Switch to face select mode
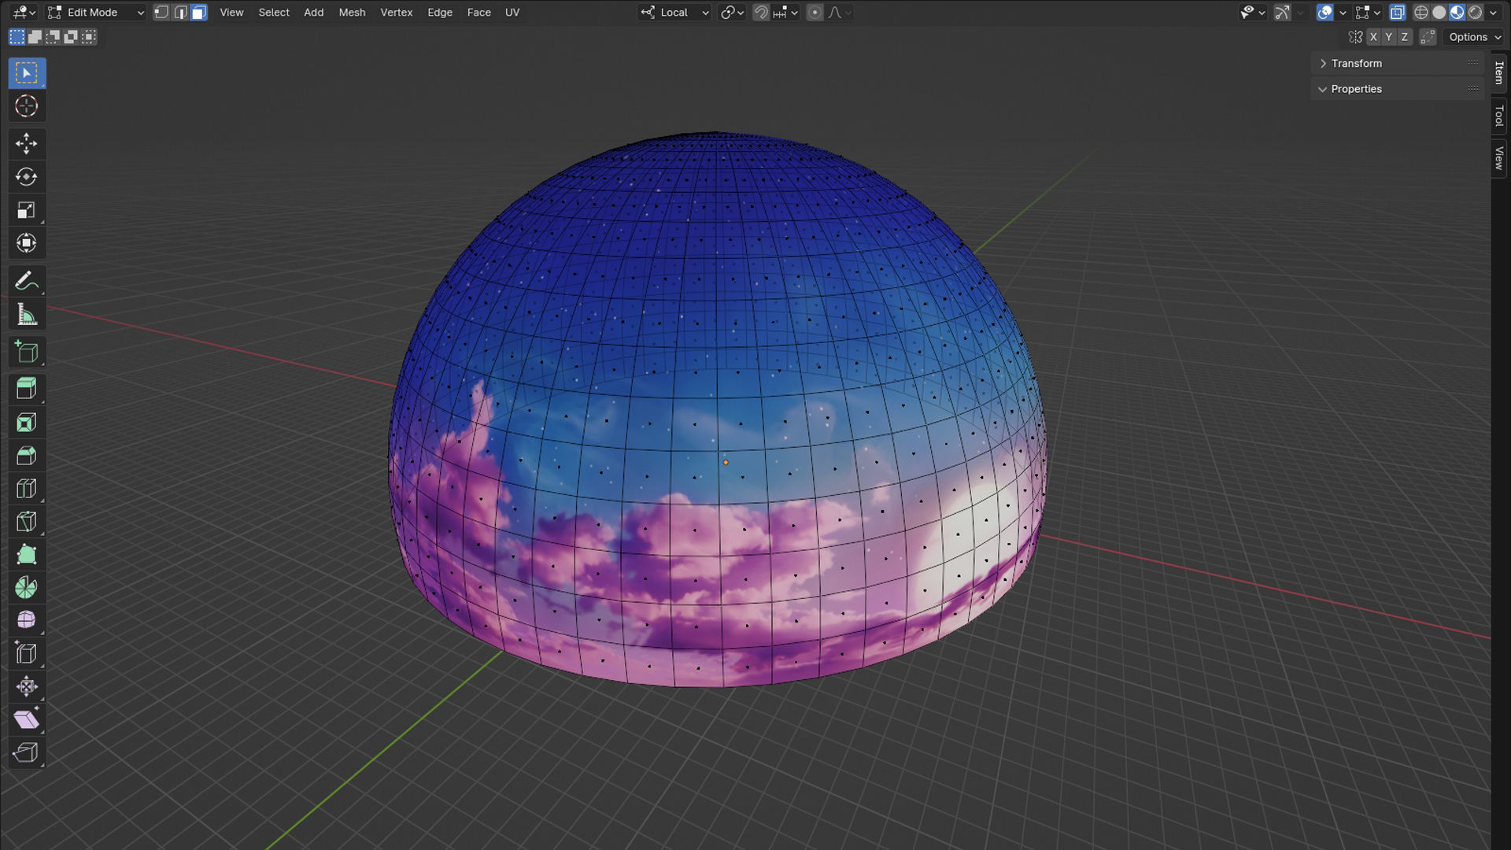The height and width of the screenshot is (850, 1511). coord(199,13)
